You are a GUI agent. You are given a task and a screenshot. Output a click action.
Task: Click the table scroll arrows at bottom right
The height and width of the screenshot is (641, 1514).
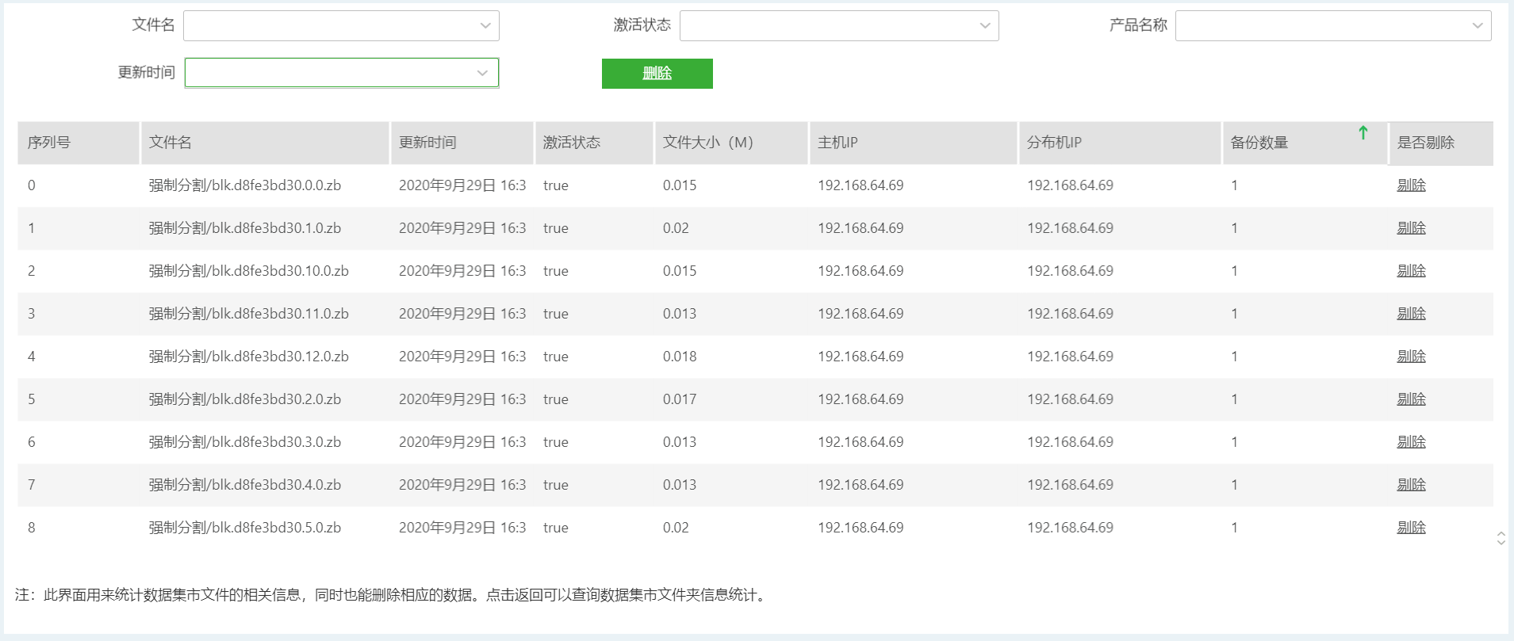(x=1501, y=538)
